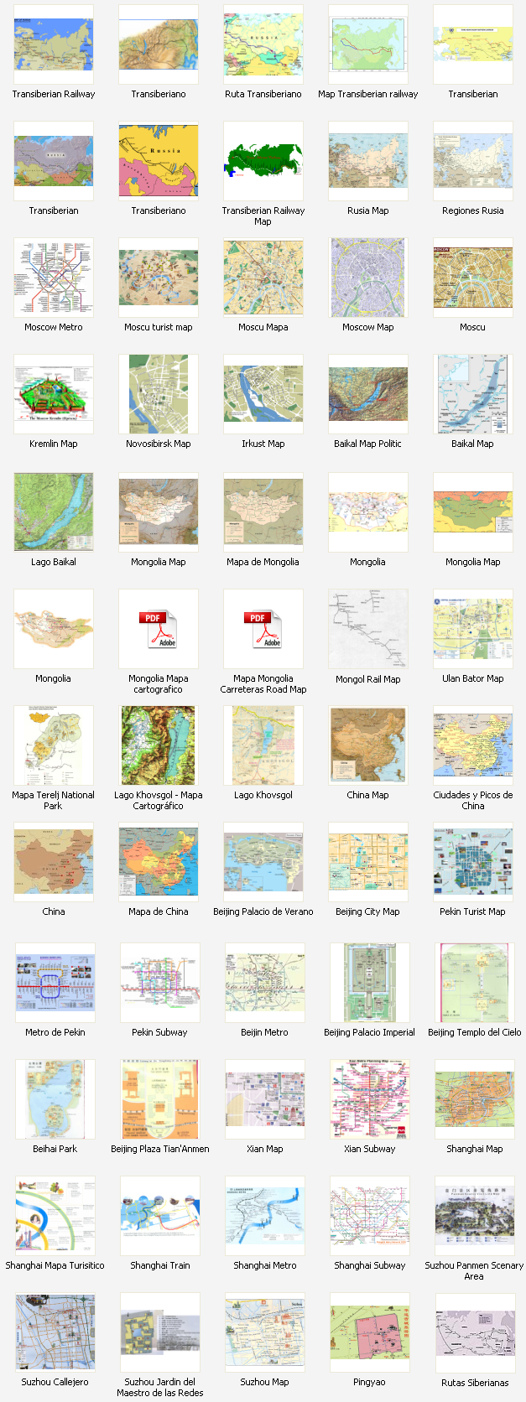Click the Irkust Map thumbnail
This screenshot has width=526, height=1402.
click(263, 395)
